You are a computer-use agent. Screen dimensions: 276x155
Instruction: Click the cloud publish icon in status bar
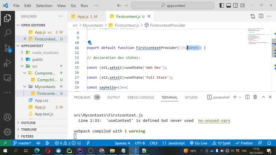[38, 143]
